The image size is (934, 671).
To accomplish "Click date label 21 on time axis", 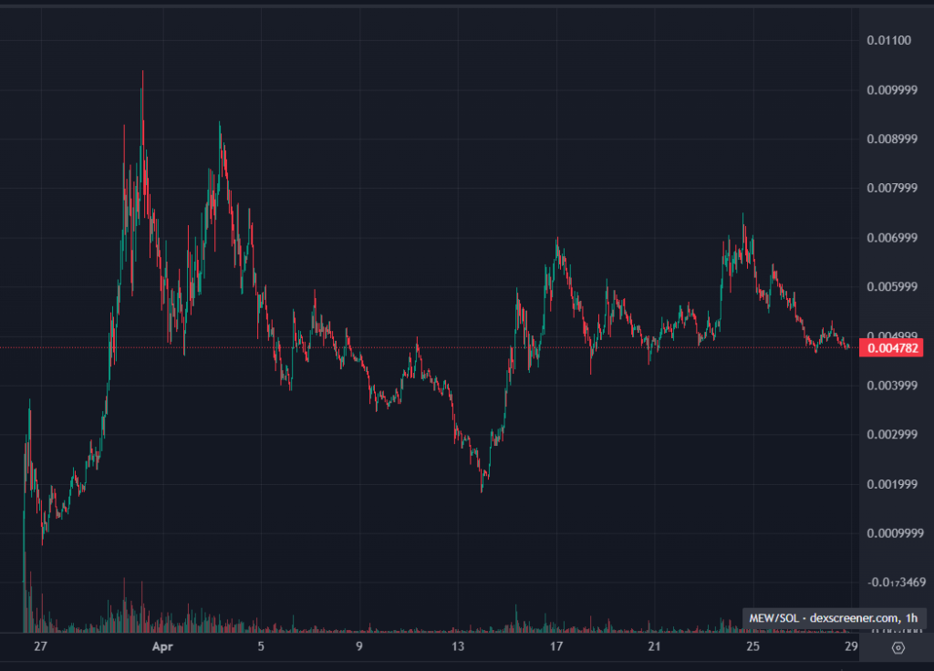I will (x=654, y=647).
